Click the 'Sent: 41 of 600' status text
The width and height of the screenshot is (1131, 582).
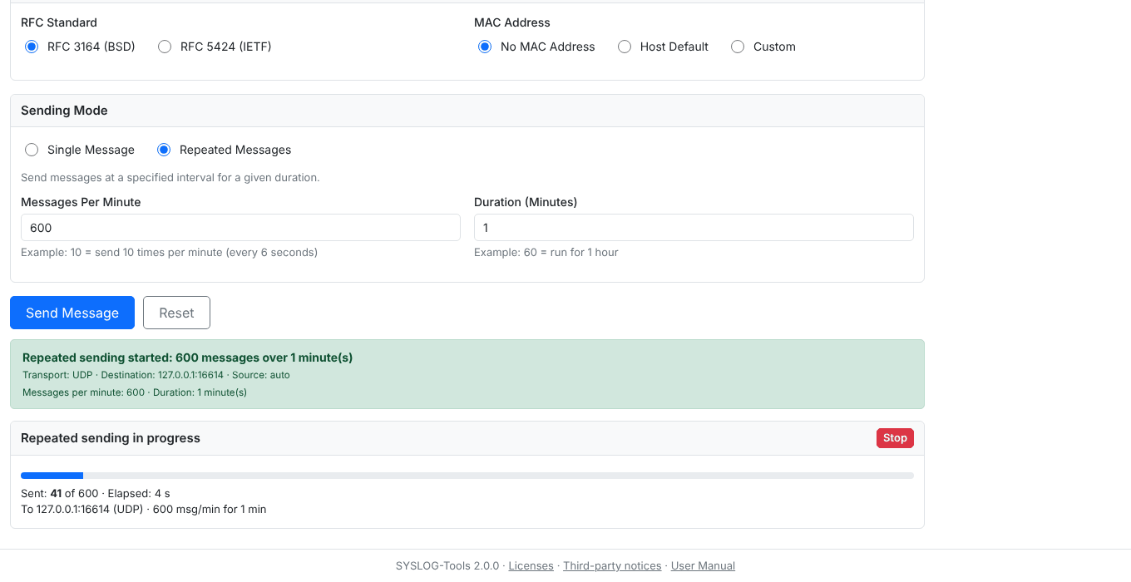click(x=96, y=493)
